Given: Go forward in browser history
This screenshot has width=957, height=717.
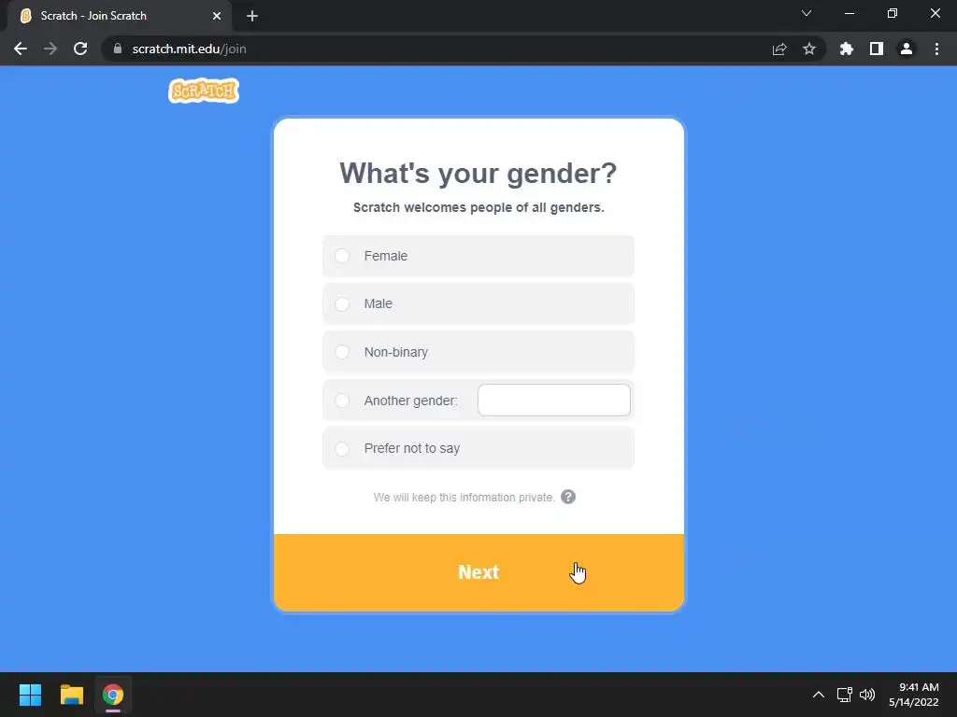Looking at the screenshot, I should click(50, 49).
